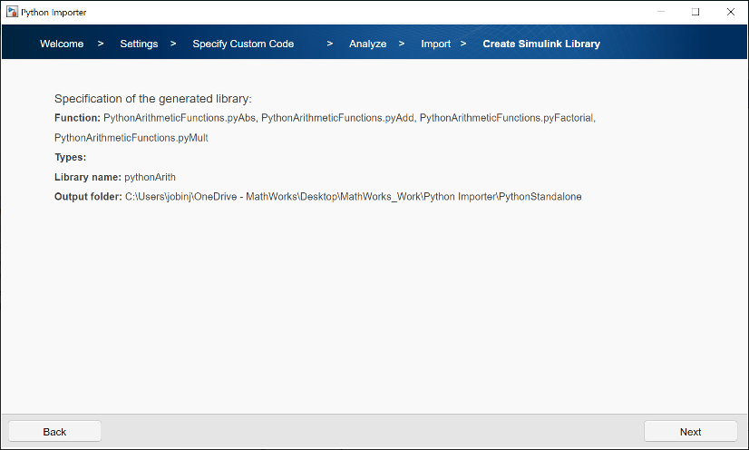749x450 pixels.
Task: Jump to the Settings step
Action: pyautogui.click(x=139, y=44)
